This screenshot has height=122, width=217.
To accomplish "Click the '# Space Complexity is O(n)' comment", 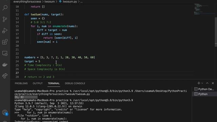I will 45,69.
